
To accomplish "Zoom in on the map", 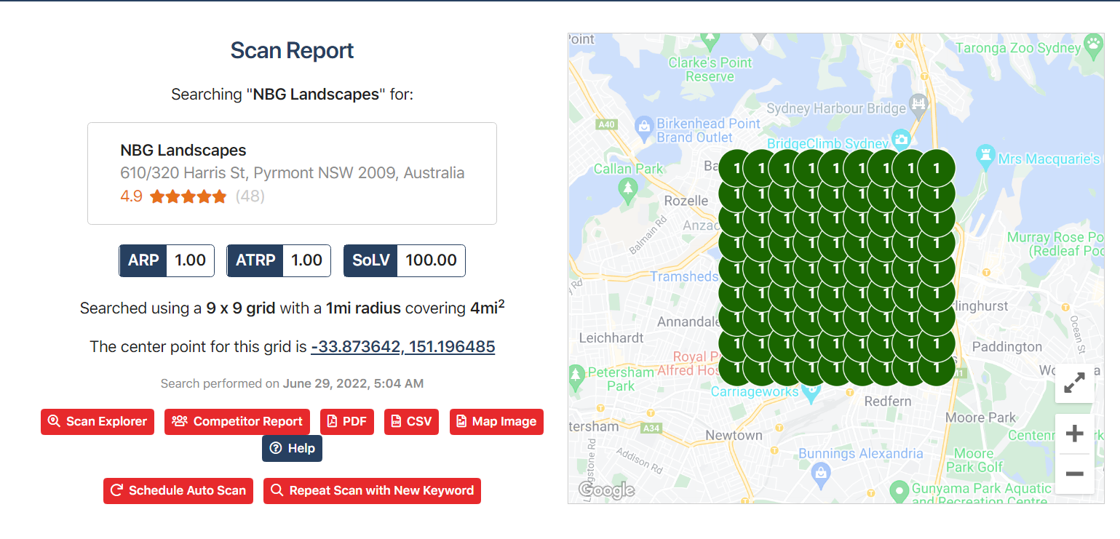I will pos(1074,434).
